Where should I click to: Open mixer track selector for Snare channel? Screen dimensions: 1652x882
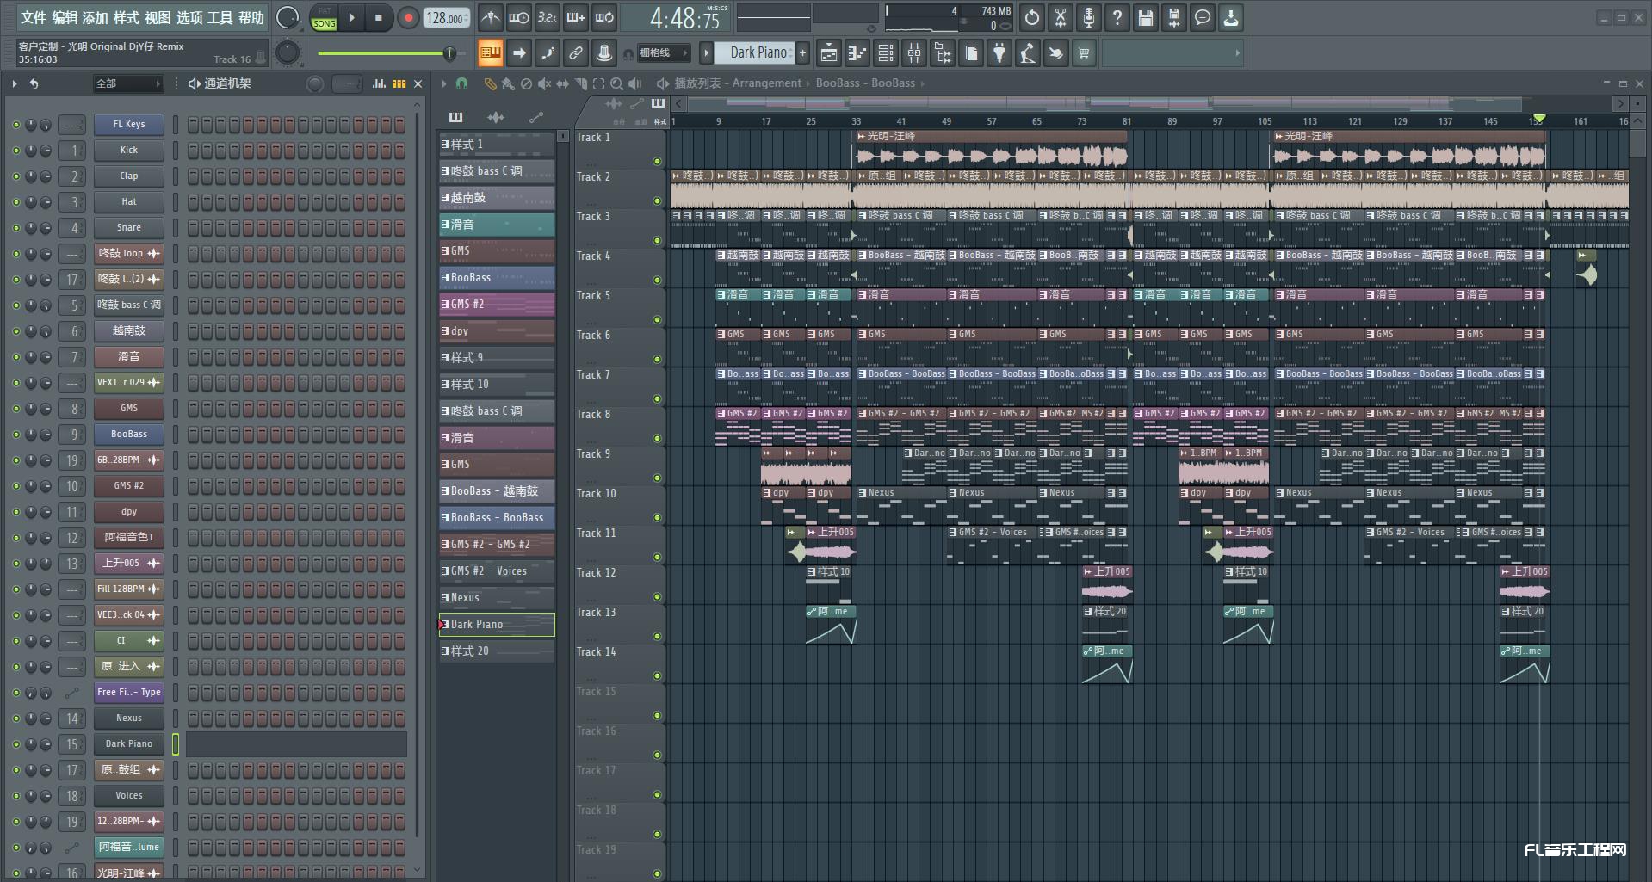tap(73, 228)
